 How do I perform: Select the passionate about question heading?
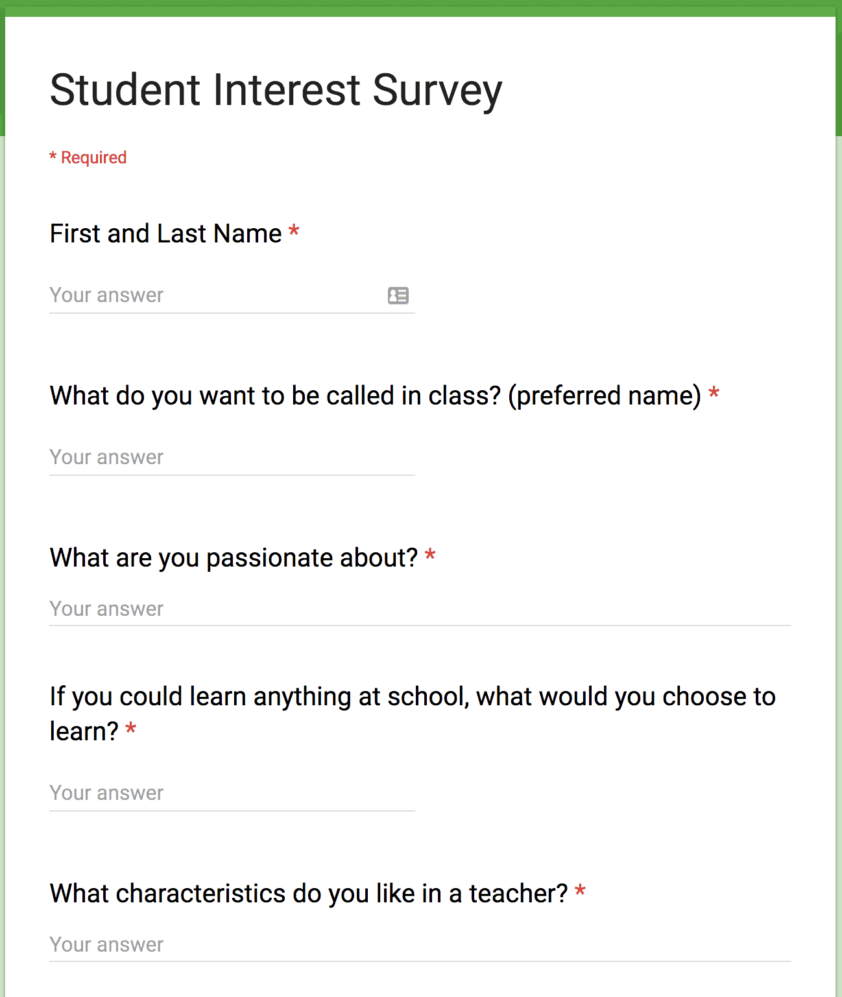point(234,557)
